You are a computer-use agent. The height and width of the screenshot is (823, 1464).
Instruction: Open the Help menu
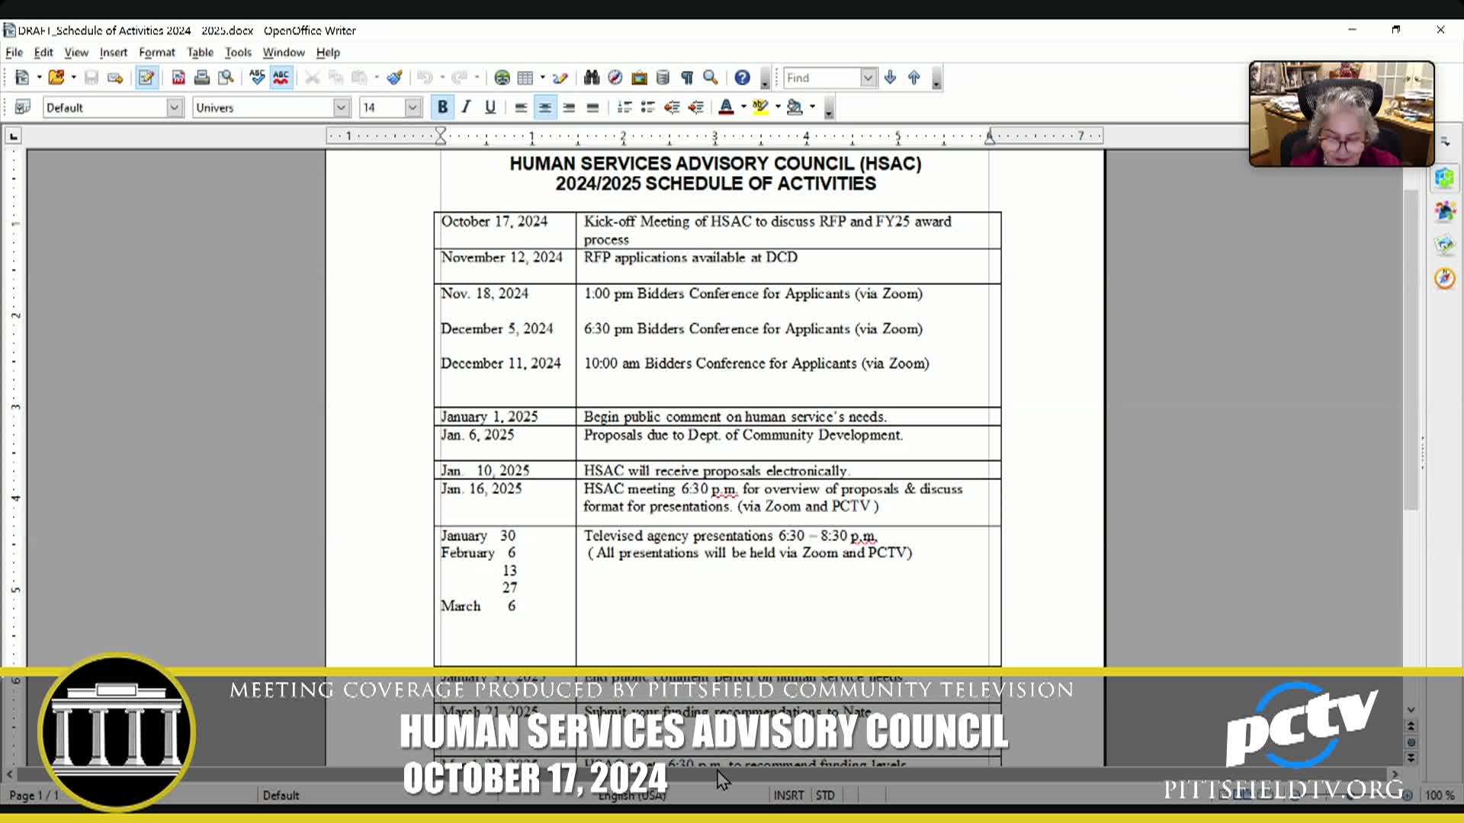328,53
